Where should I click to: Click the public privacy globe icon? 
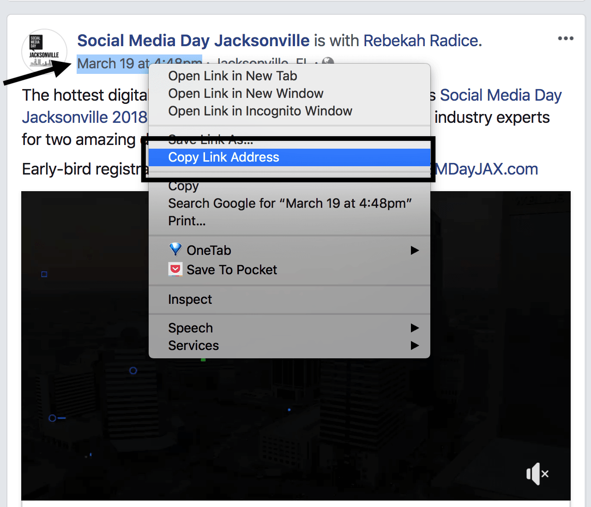[328, 63]
